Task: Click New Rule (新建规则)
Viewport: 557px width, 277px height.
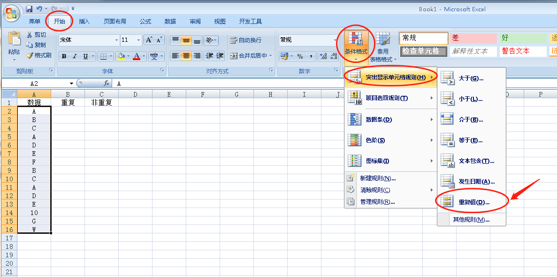Action: pos(391,178)
